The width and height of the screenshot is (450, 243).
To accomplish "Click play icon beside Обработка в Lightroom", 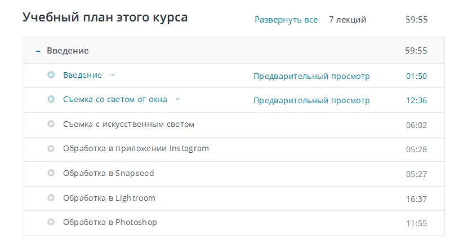I will (51, 198).
